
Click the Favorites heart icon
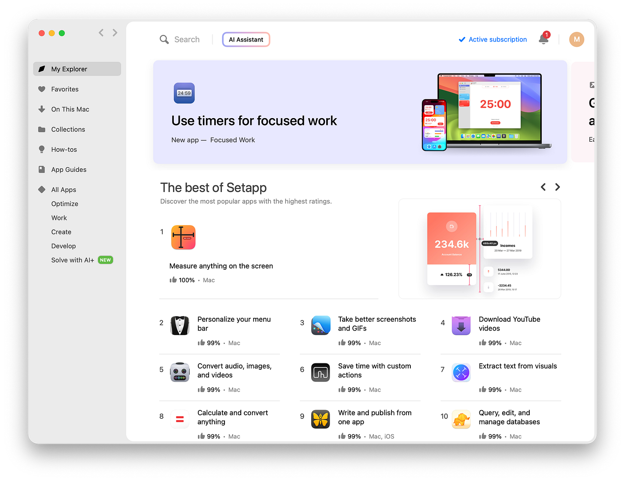[x=42, y=89]
